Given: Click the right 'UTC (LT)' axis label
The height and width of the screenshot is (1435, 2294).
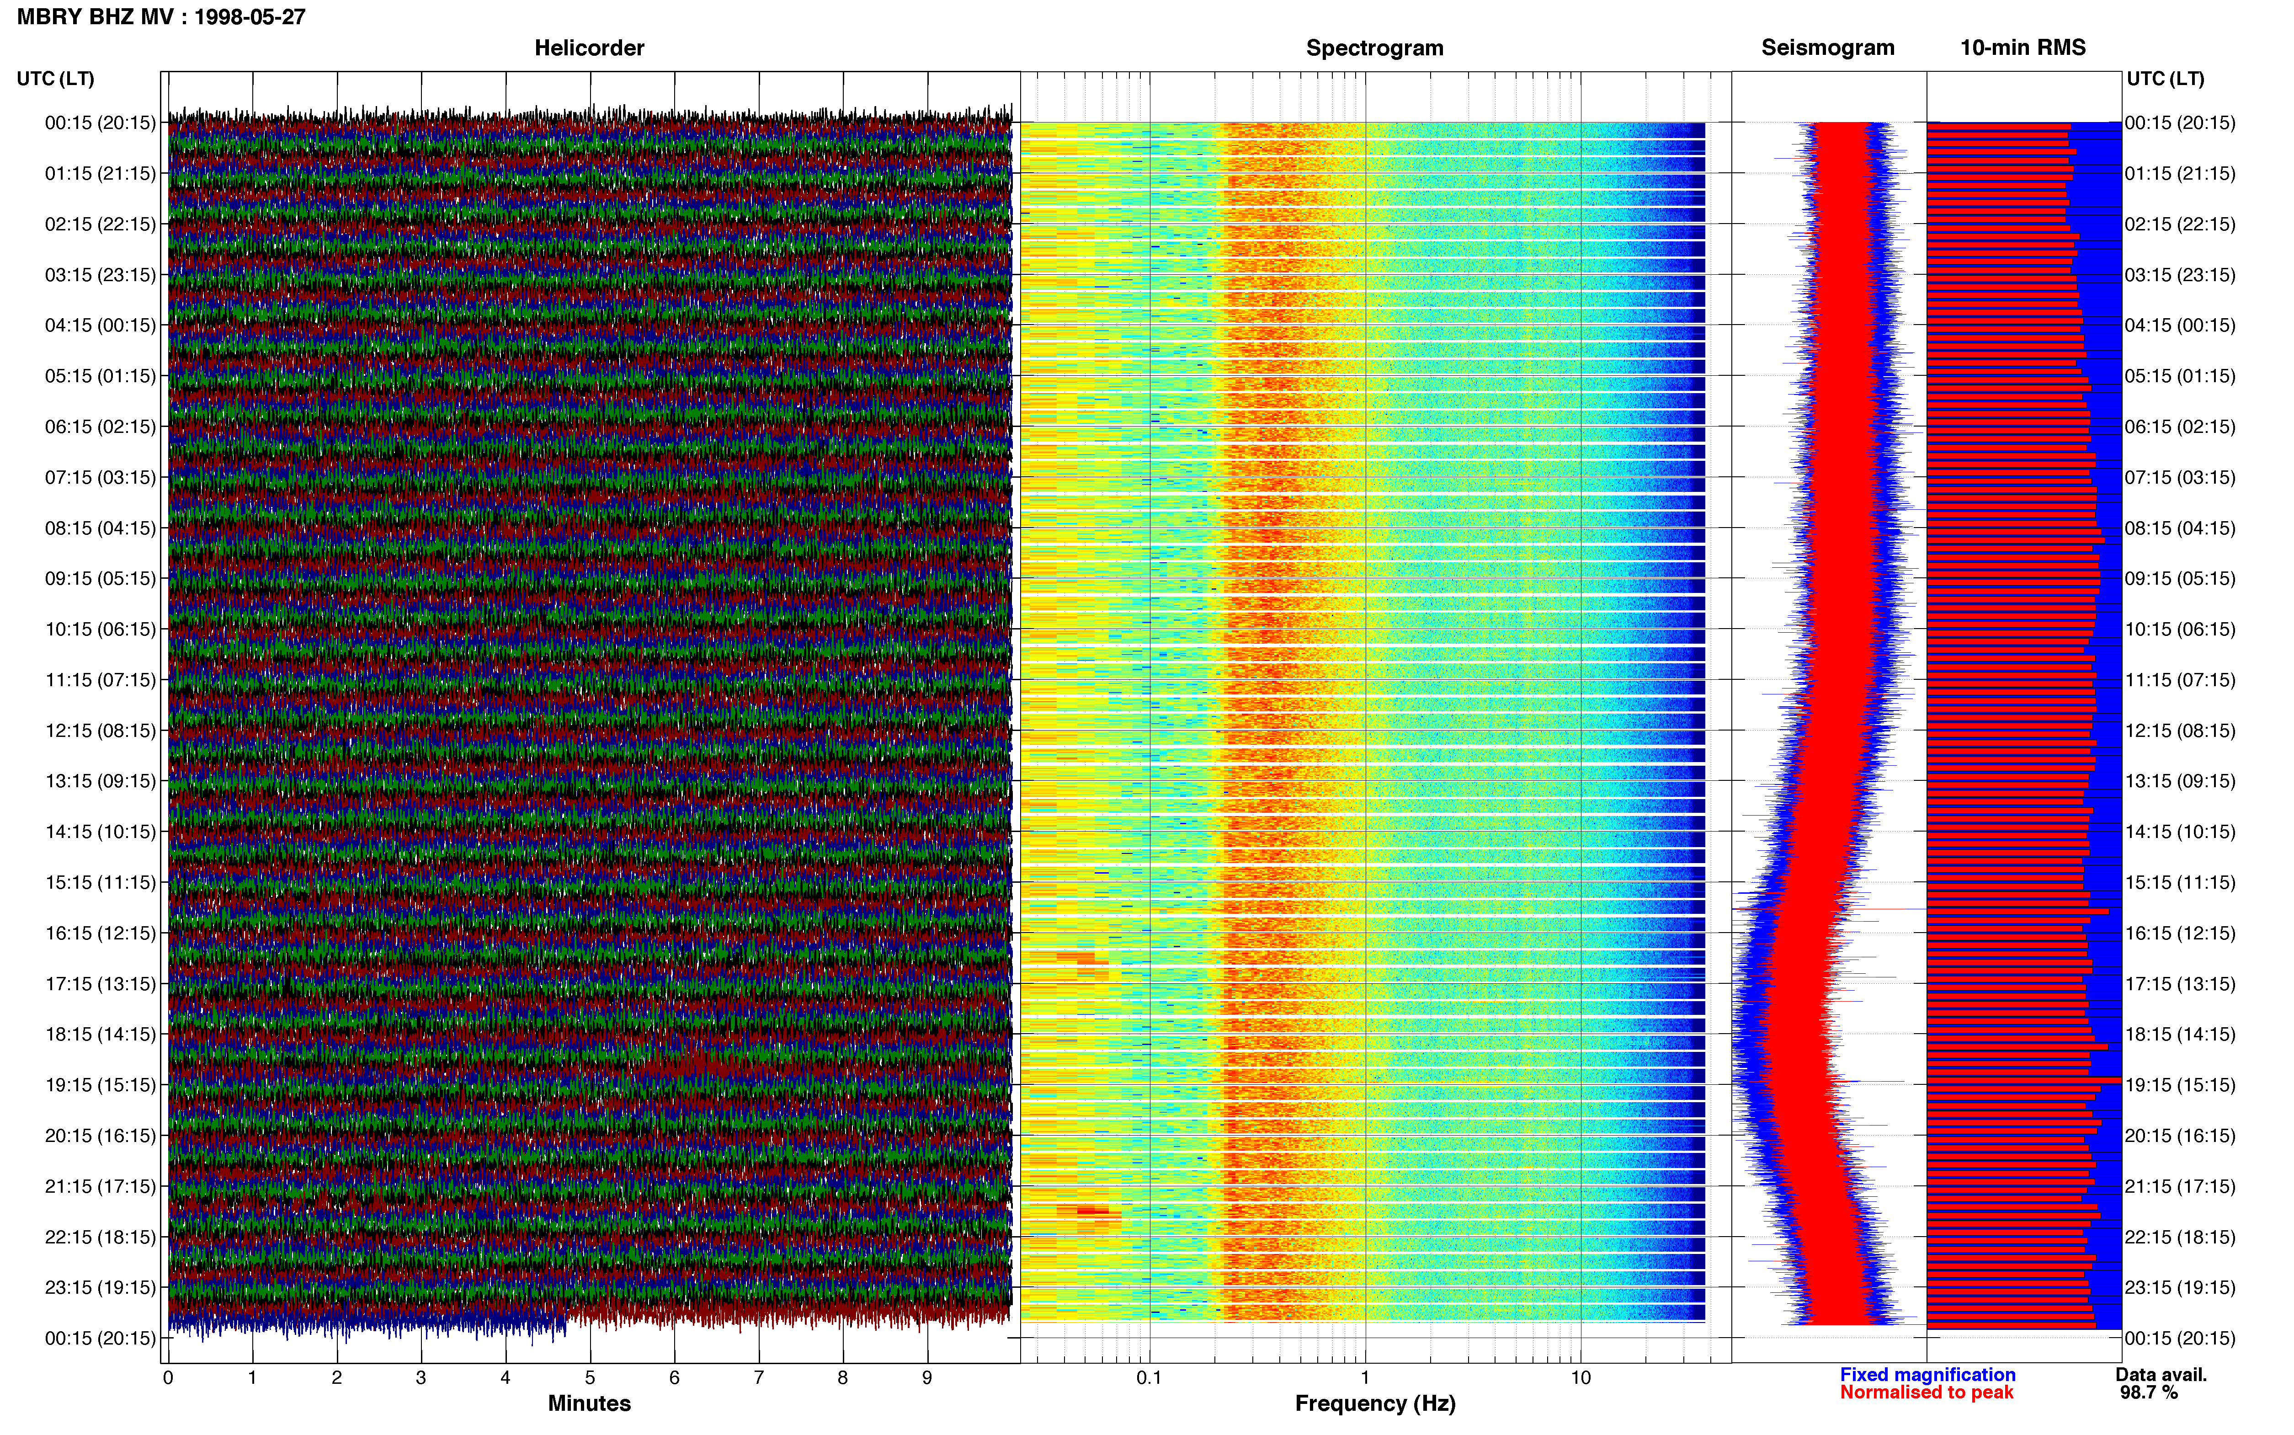Looking at the screenshot, I should click(2165, 79).
